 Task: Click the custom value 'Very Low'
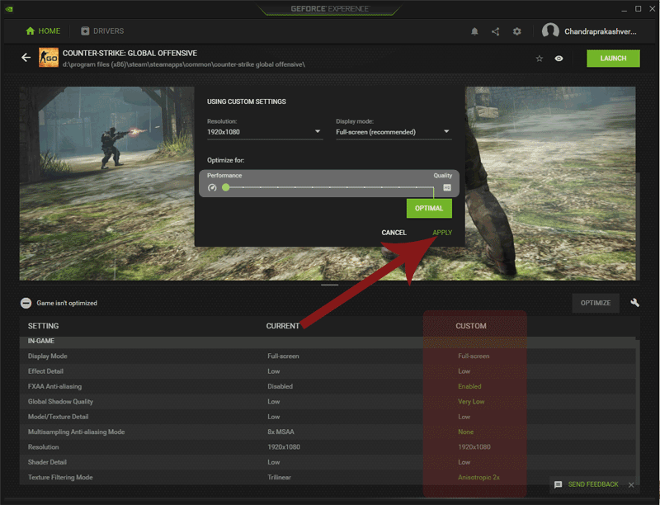(471, 402)
